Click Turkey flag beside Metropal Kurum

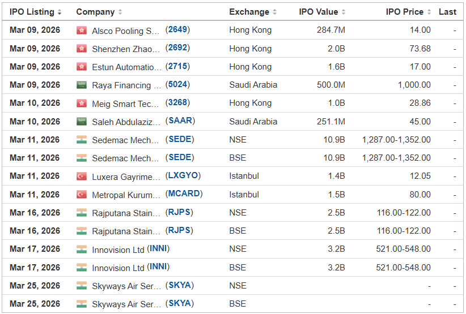(82, 195)
